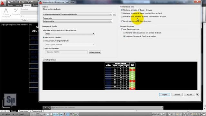Open the AutoCAD application menu button

3,3
